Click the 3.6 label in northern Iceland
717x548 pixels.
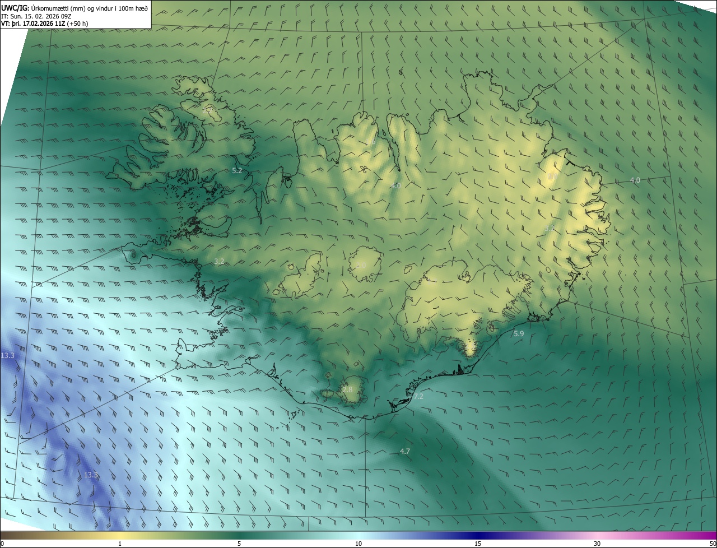click(371, 142)
